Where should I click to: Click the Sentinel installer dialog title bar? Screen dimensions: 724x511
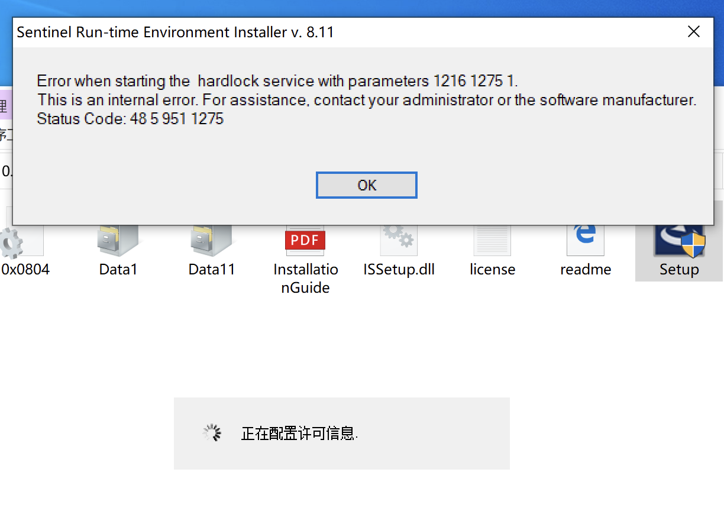pos(343,32)
